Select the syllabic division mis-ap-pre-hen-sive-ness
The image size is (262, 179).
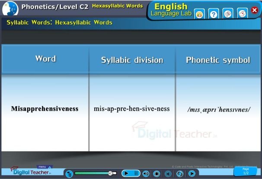tap(132, 109)
